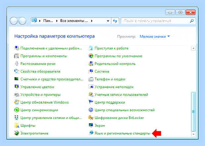The height and width of the screenshot is (146, 205).
Task: Click the network and sharing center icon
Action: pos(17,118)
